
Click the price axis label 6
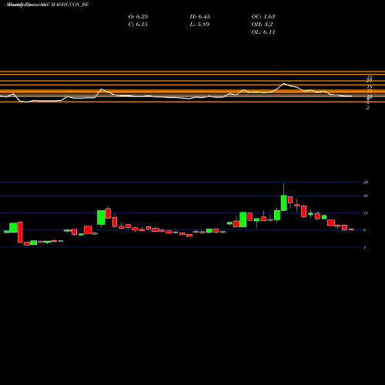365,230
